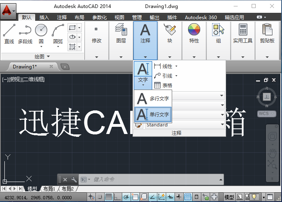
Task: Open the Modify (修改) panel
Action: click(x=97, y=41)
